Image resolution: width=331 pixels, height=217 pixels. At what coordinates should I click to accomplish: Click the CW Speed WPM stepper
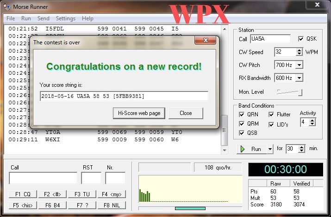(299, 52)
